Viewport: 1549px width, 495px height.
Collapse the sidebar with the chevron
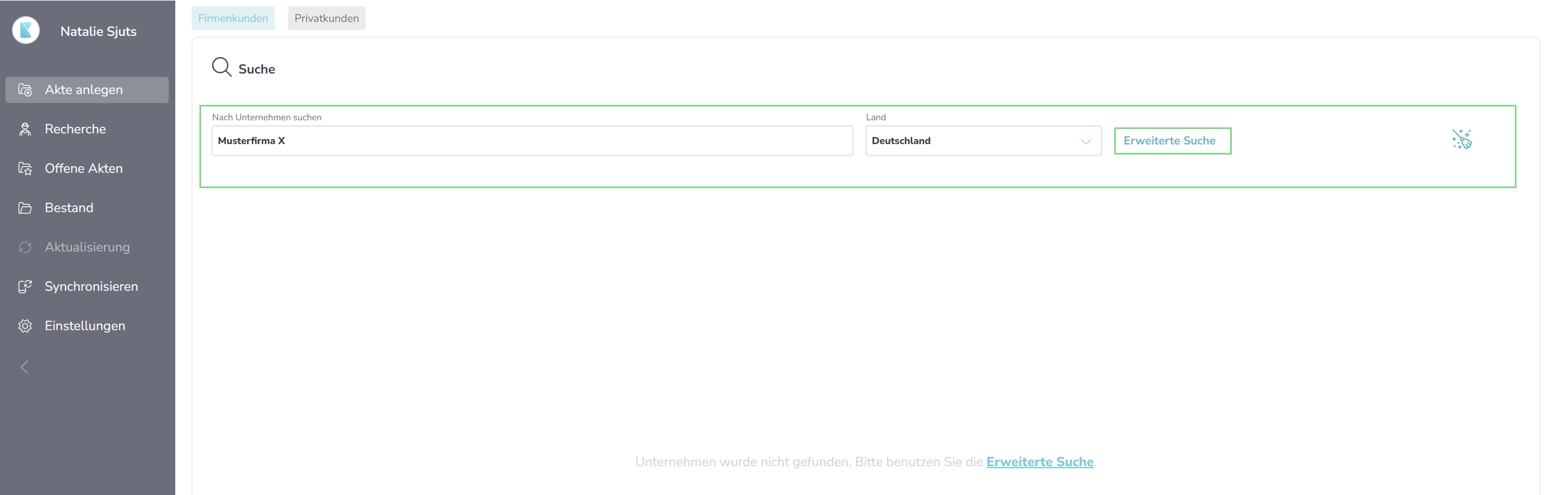(25, 367)
